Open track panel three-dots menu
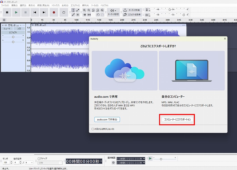This screenshot has width=237, height=170. (23, 25)
